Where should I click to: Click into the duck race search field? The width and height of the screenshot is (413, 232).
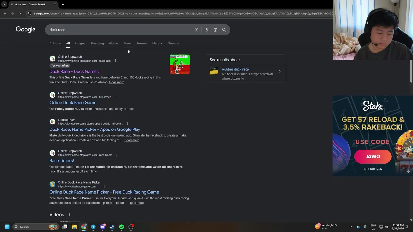[119, 30]
